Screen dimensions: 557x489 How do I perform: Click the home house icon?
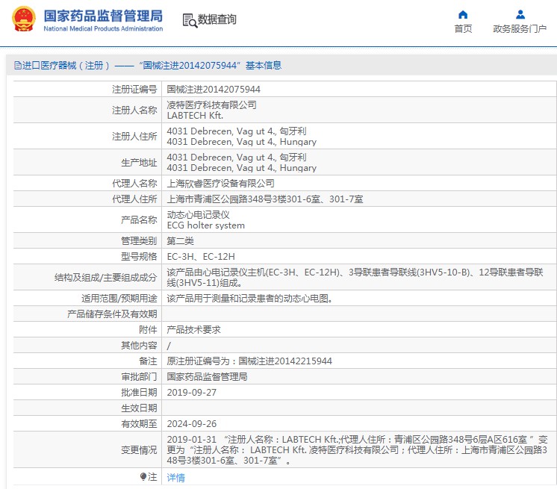point(463,15)
